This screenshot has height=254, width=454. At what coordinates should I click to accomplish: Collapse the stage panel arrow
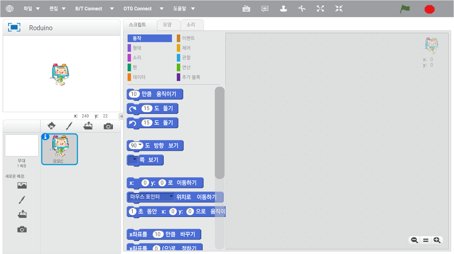click(x=121, y=116)
